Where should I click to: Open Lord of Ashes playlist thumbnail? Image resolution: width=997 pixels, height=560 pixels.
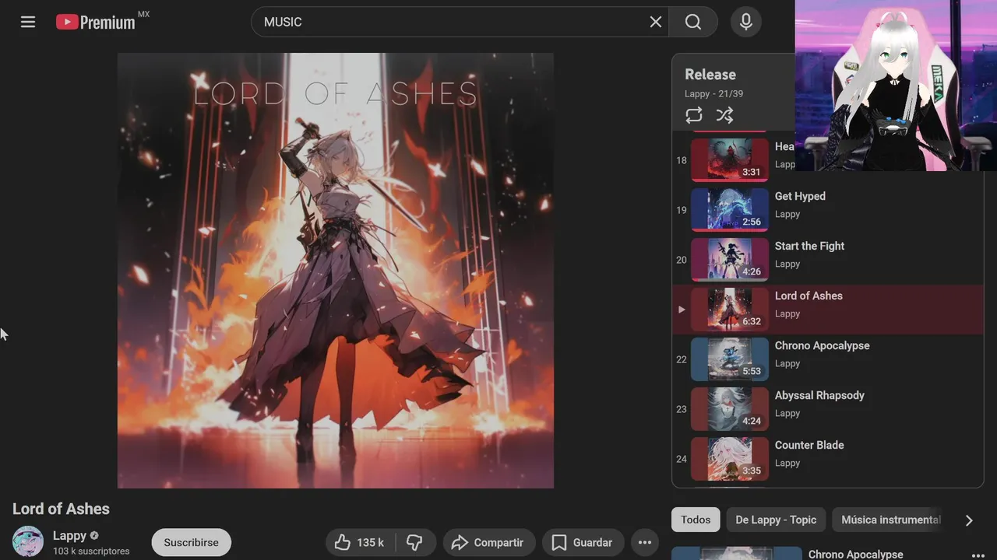click(730, 309)
